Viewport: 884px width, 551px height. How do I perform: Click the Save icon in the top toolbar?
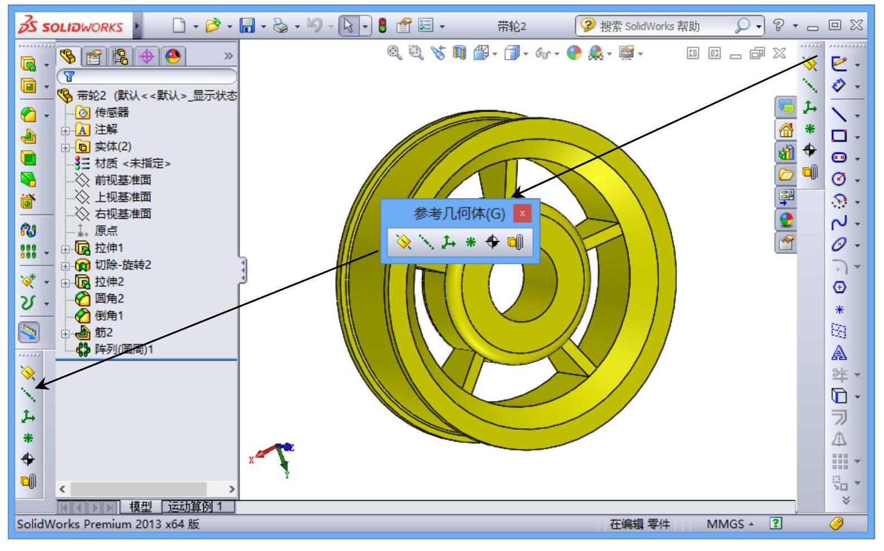246,26
